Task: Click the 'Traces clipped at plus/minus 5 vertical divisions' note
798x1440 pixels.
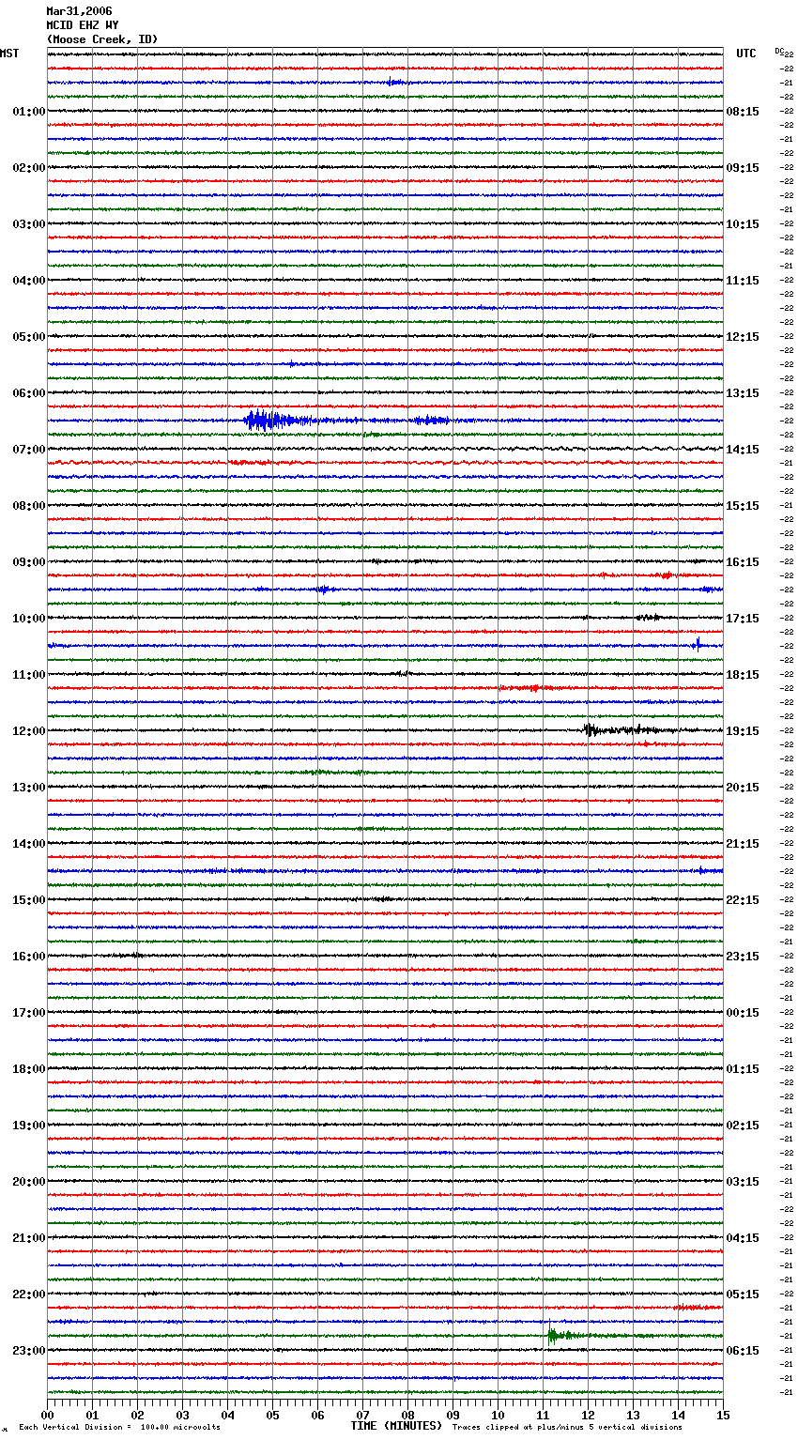Action: pos(567,1427)
